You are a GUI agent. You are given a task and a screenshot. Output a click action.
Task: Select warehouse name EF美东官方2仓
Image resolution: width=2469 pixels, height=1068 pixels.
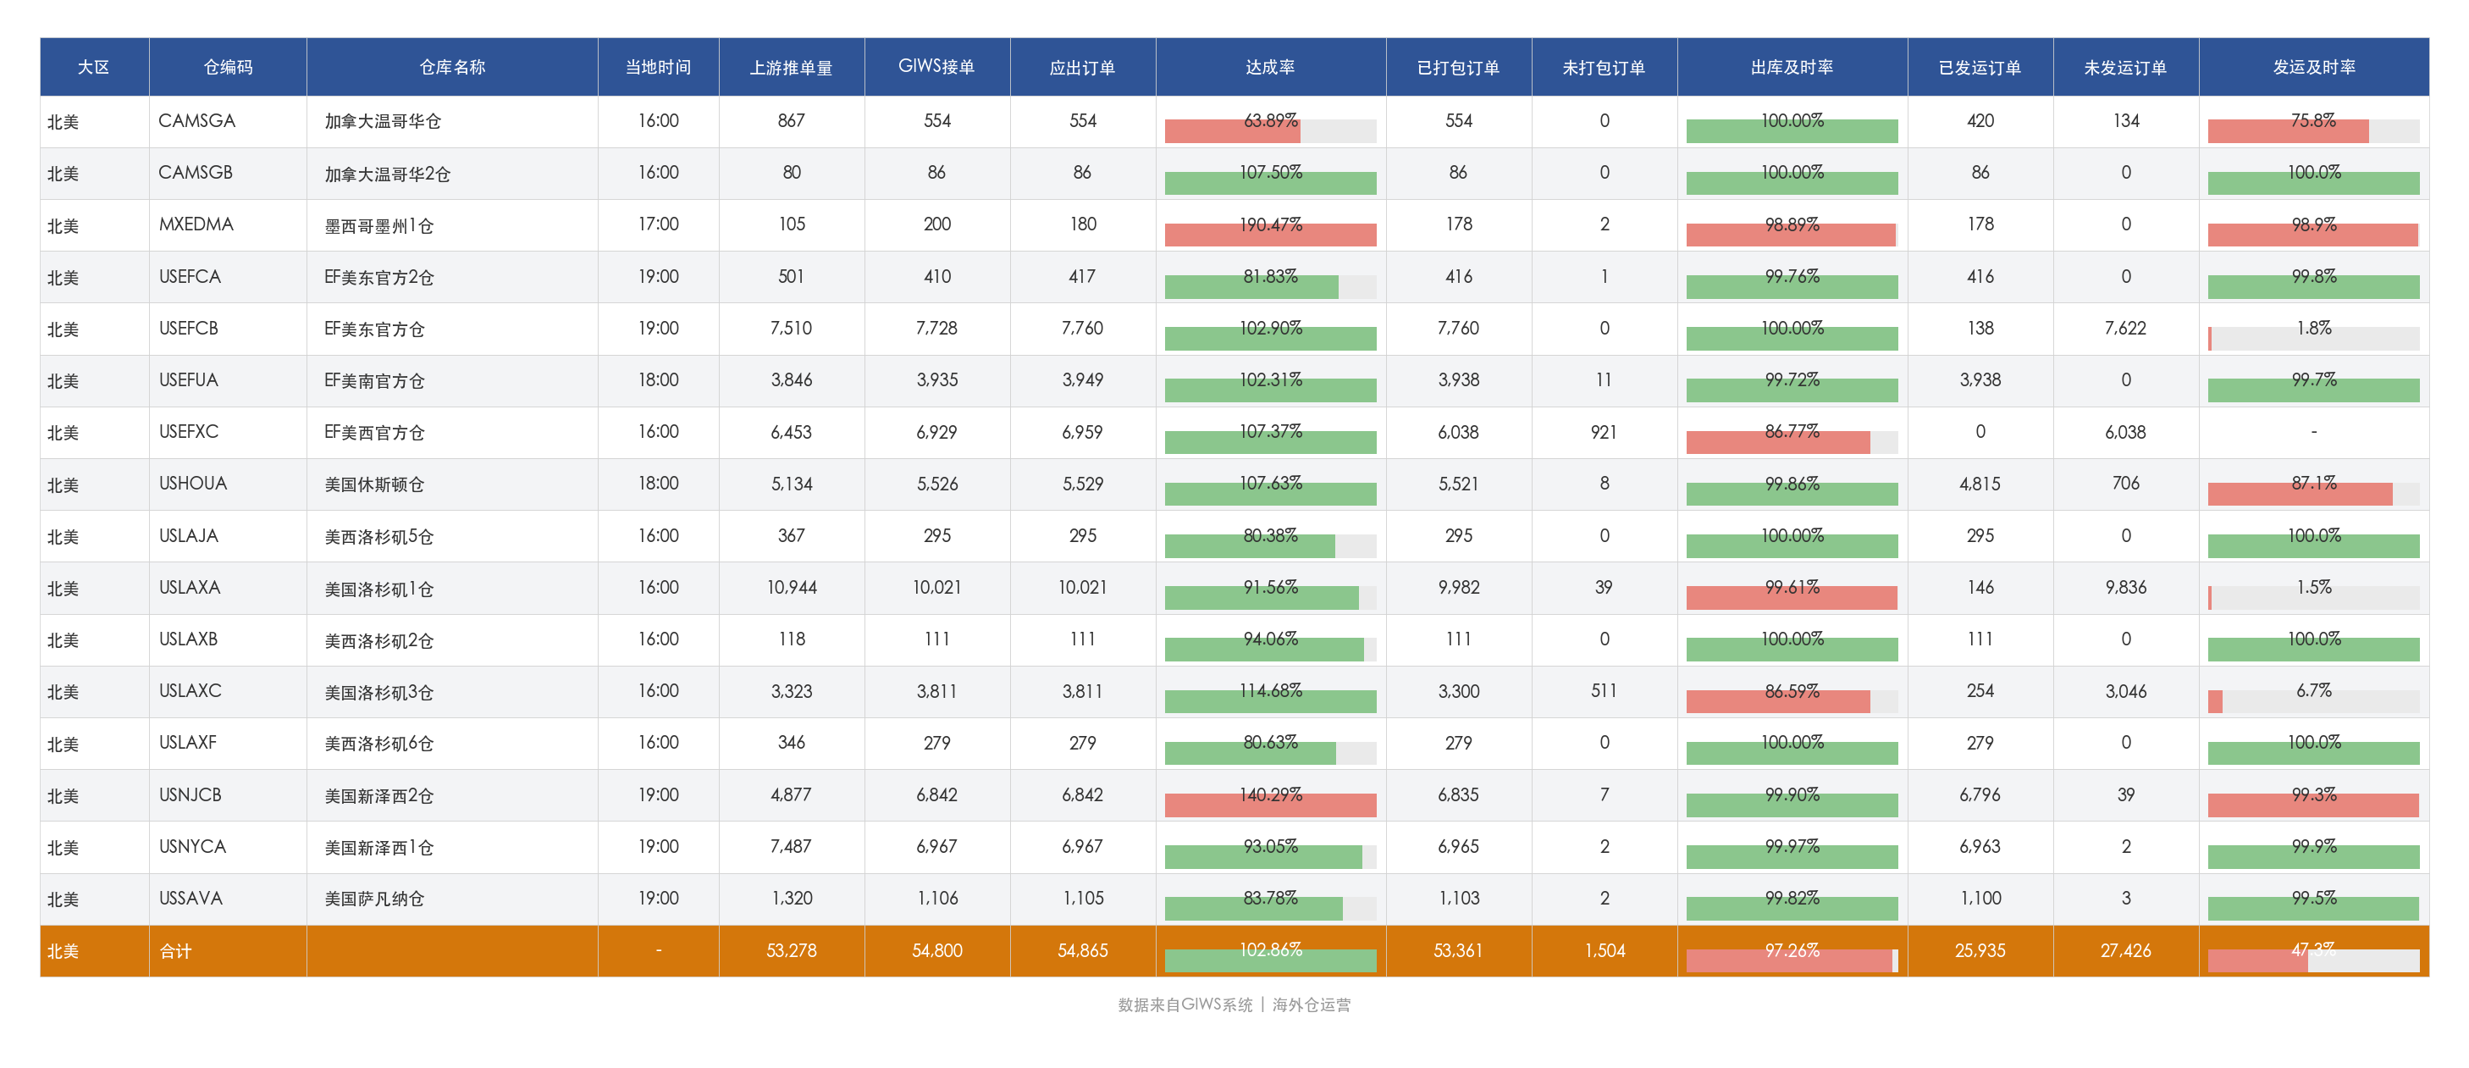click(x=378, y=277)
